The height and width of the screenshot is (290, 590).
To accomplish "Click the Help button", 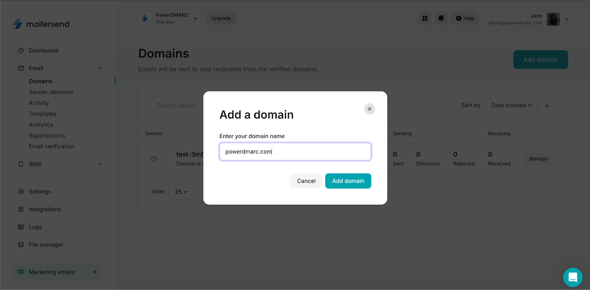I will click(x=465, y=18).
